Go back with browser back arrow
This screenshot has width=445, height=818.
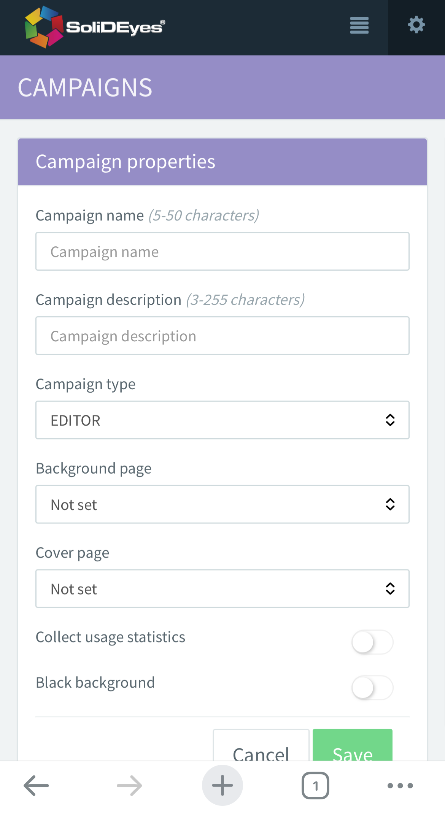[x=36, y=785]
